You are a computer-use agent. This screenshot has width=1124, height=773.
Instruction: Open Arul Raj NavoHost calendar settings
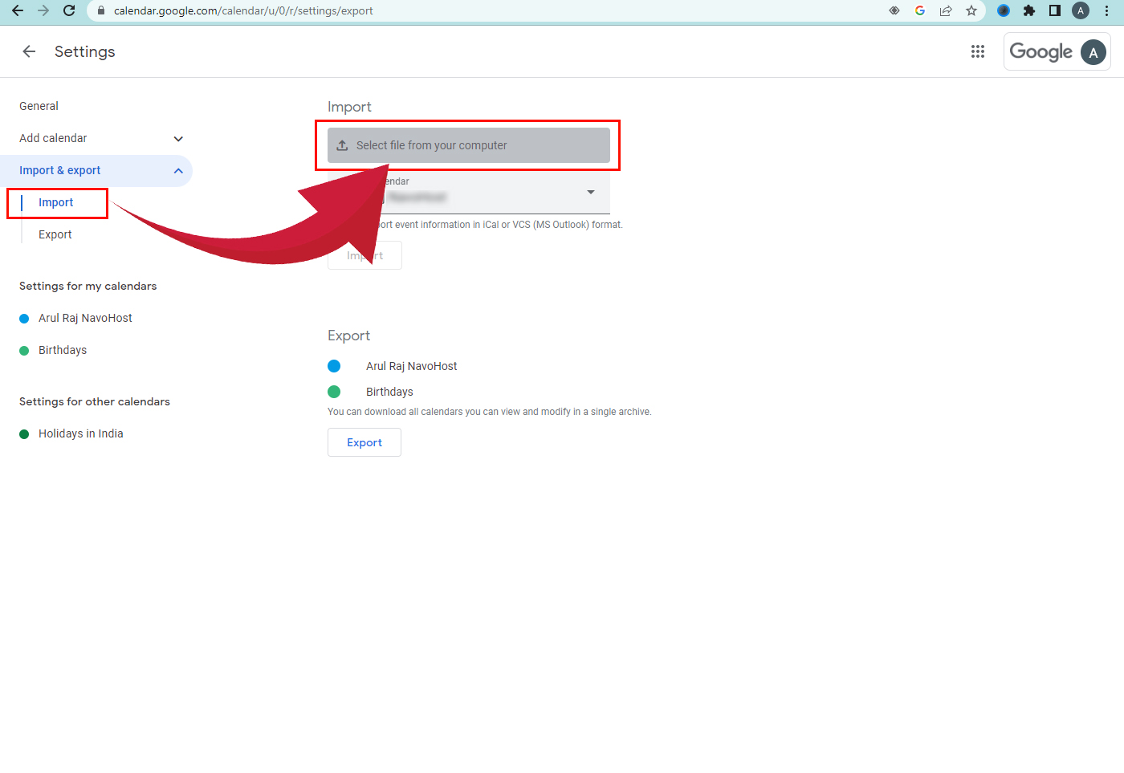85,318
